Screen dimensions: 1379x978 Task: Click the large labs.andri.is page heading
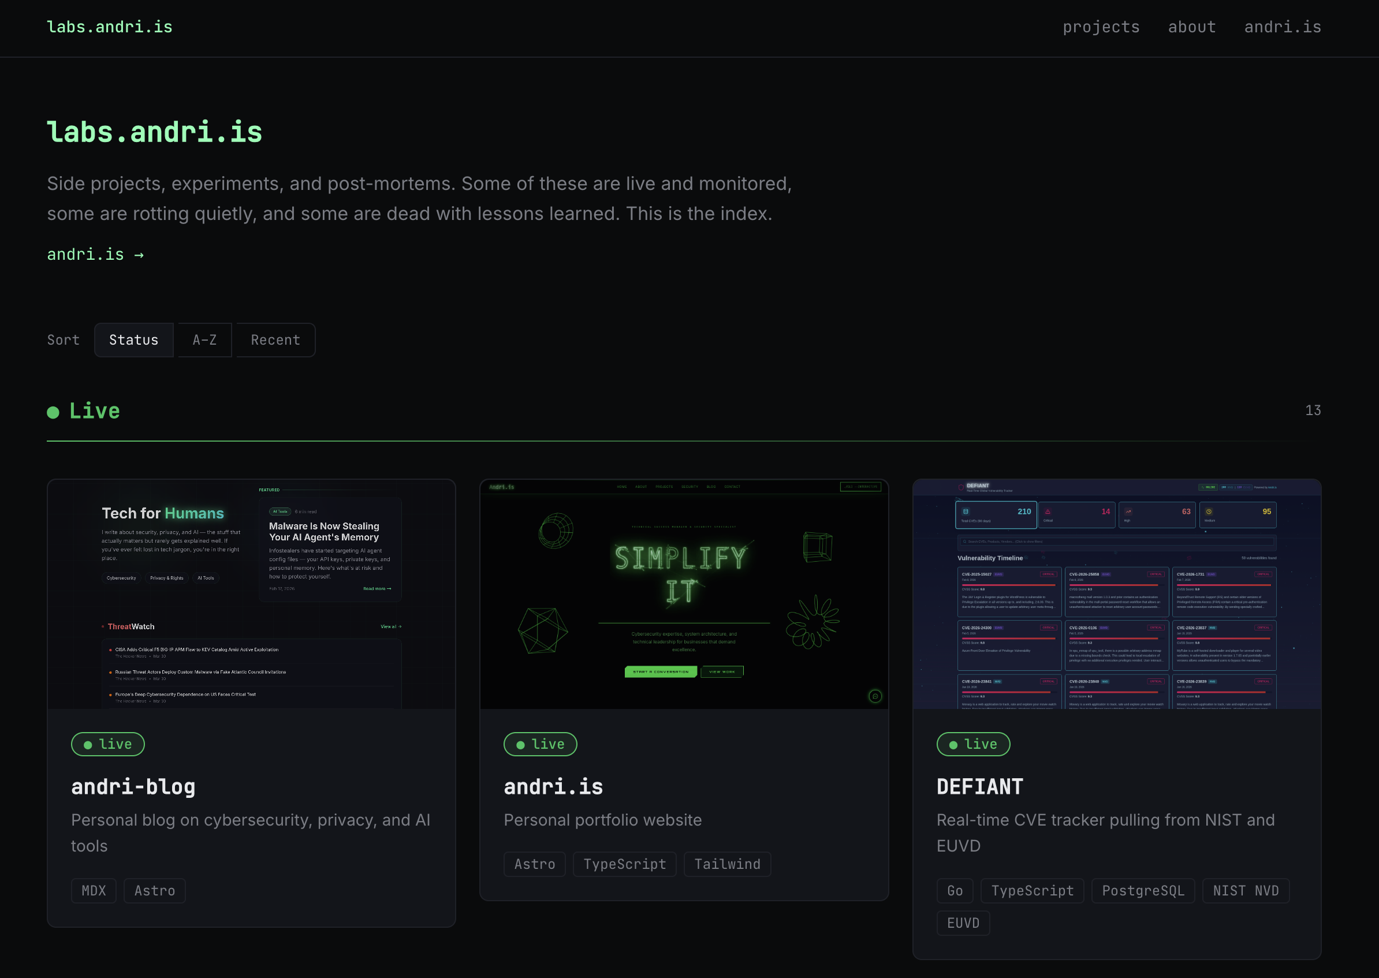coord(155,131)
